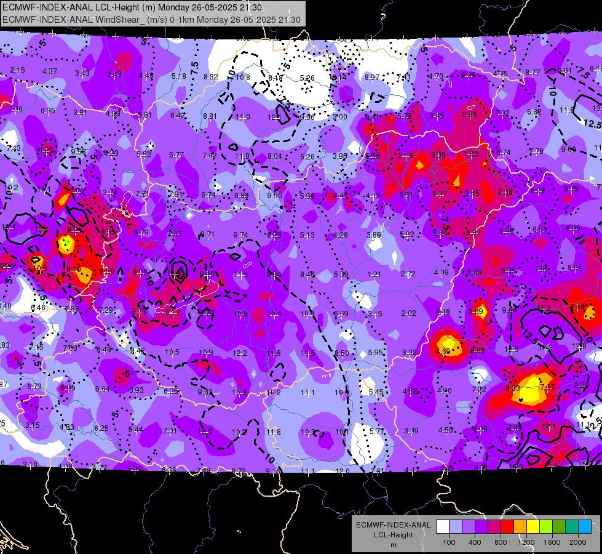Click the map value 3.39
The height and width of the screenshot is (554, 602).
coord(411,431)
